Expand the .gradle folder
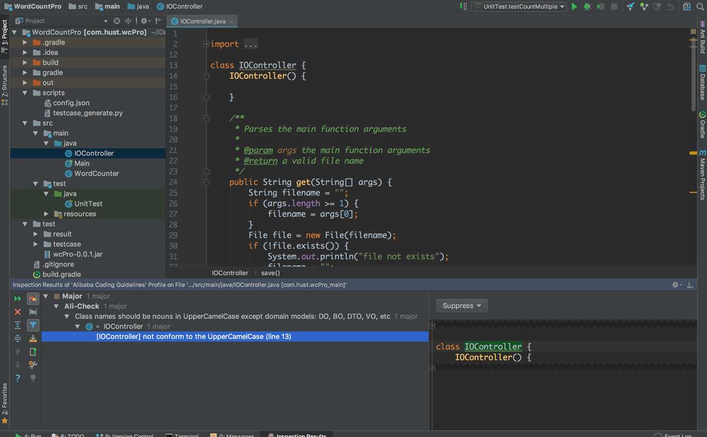The image size is (707, 437). click(x=25, y=42)
